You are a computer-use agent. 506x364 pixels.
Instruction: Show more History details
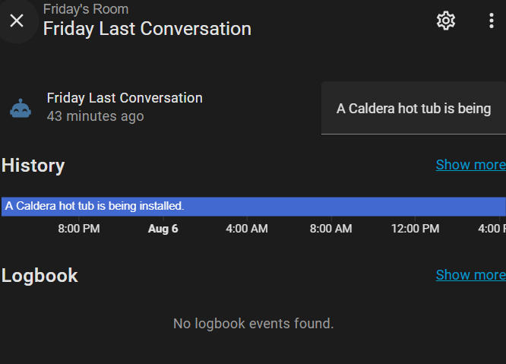point(470,165)
